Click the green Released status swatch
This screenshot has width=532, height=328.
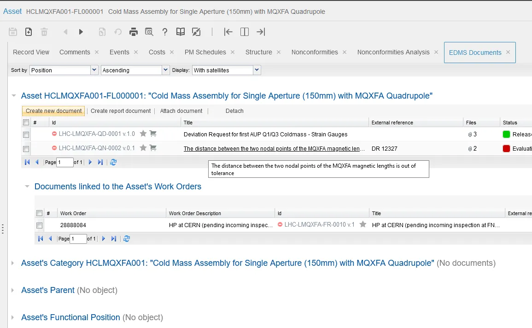pyautogui.click(x=506, y=135)
